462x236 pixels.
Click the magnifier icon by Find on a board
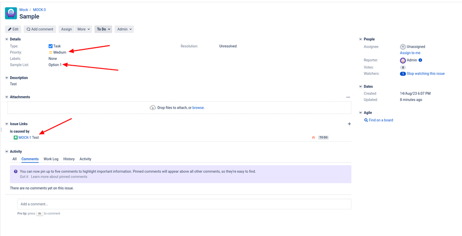(366, 120)
